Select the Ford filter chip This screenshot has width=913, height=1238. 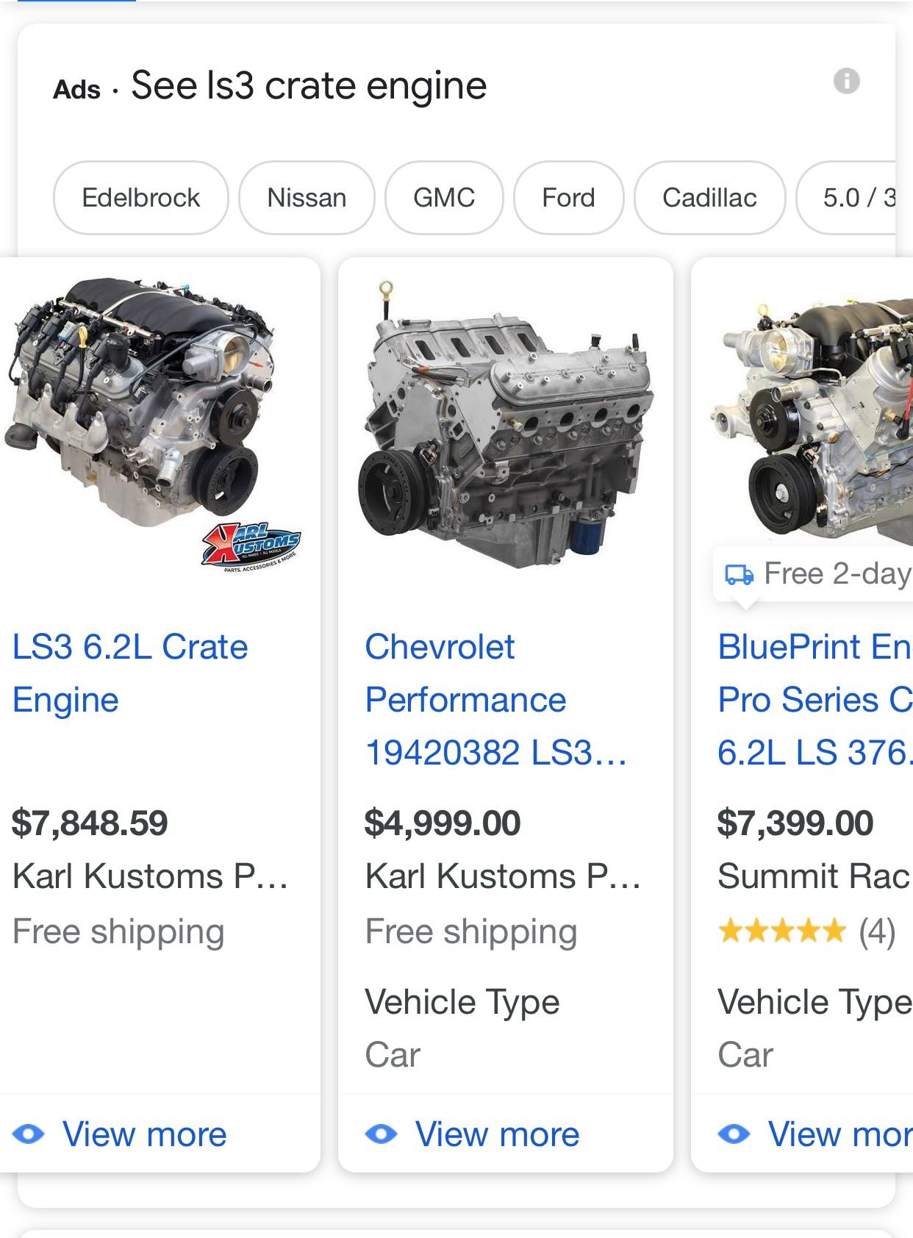click(x=568, y=198)
